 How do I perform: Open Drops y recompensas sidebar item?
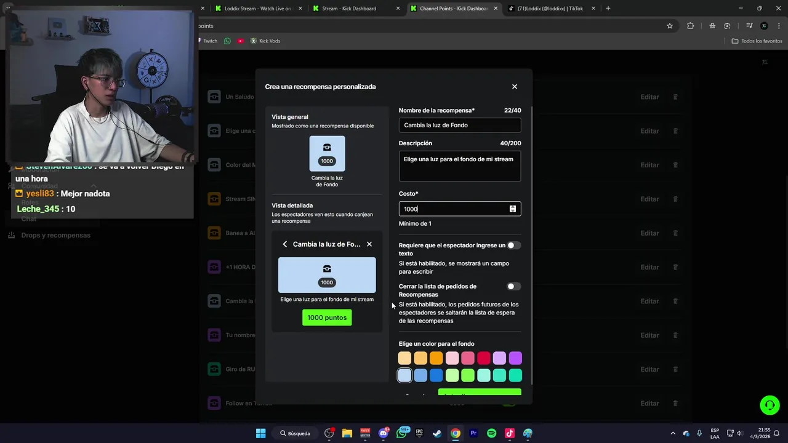(49, 235)
